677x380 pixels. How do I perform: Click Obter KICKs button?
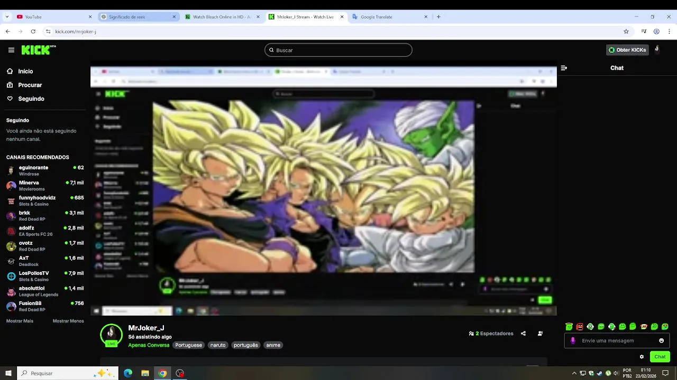[x=627, y=50]
